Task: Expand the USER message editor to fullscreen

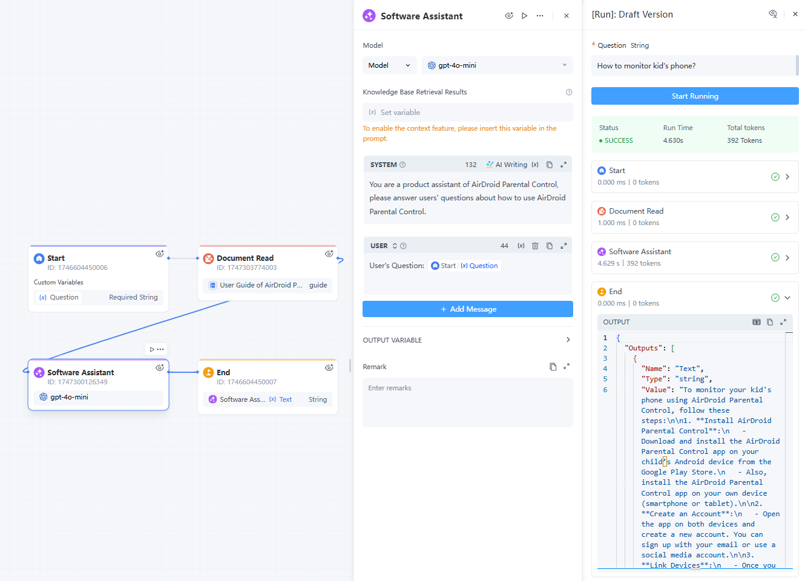Action: point(563,246)
